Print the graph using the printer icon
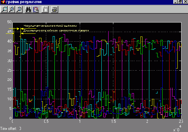Viewport: 188px width, 132px height. point(55,10)
